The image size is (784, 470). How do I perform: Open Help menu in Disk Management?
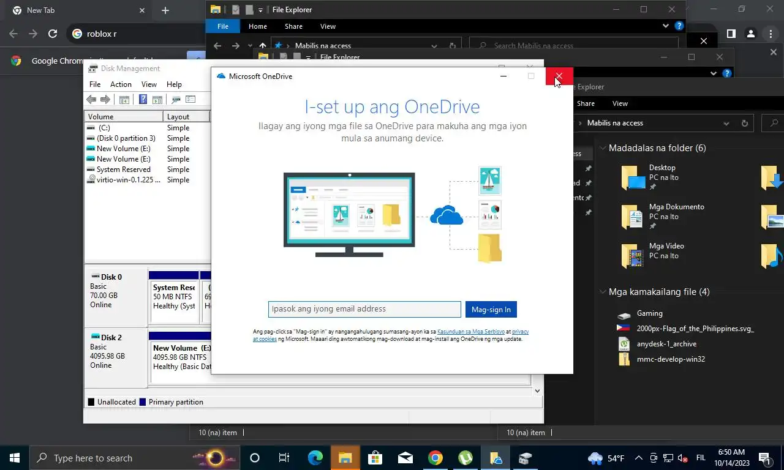[x=174, y=84]
